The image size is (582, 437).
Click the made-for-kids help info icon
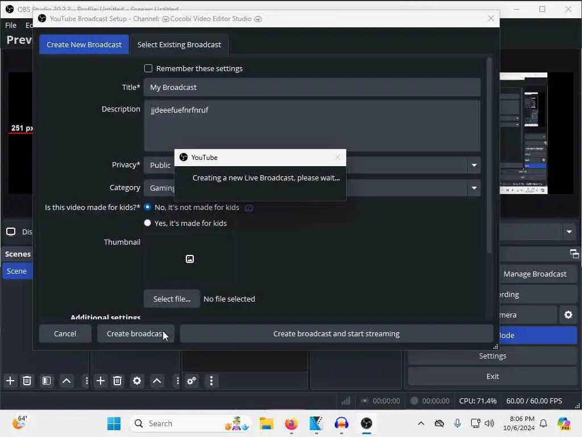pyautogui.click(x=249, y=208)
